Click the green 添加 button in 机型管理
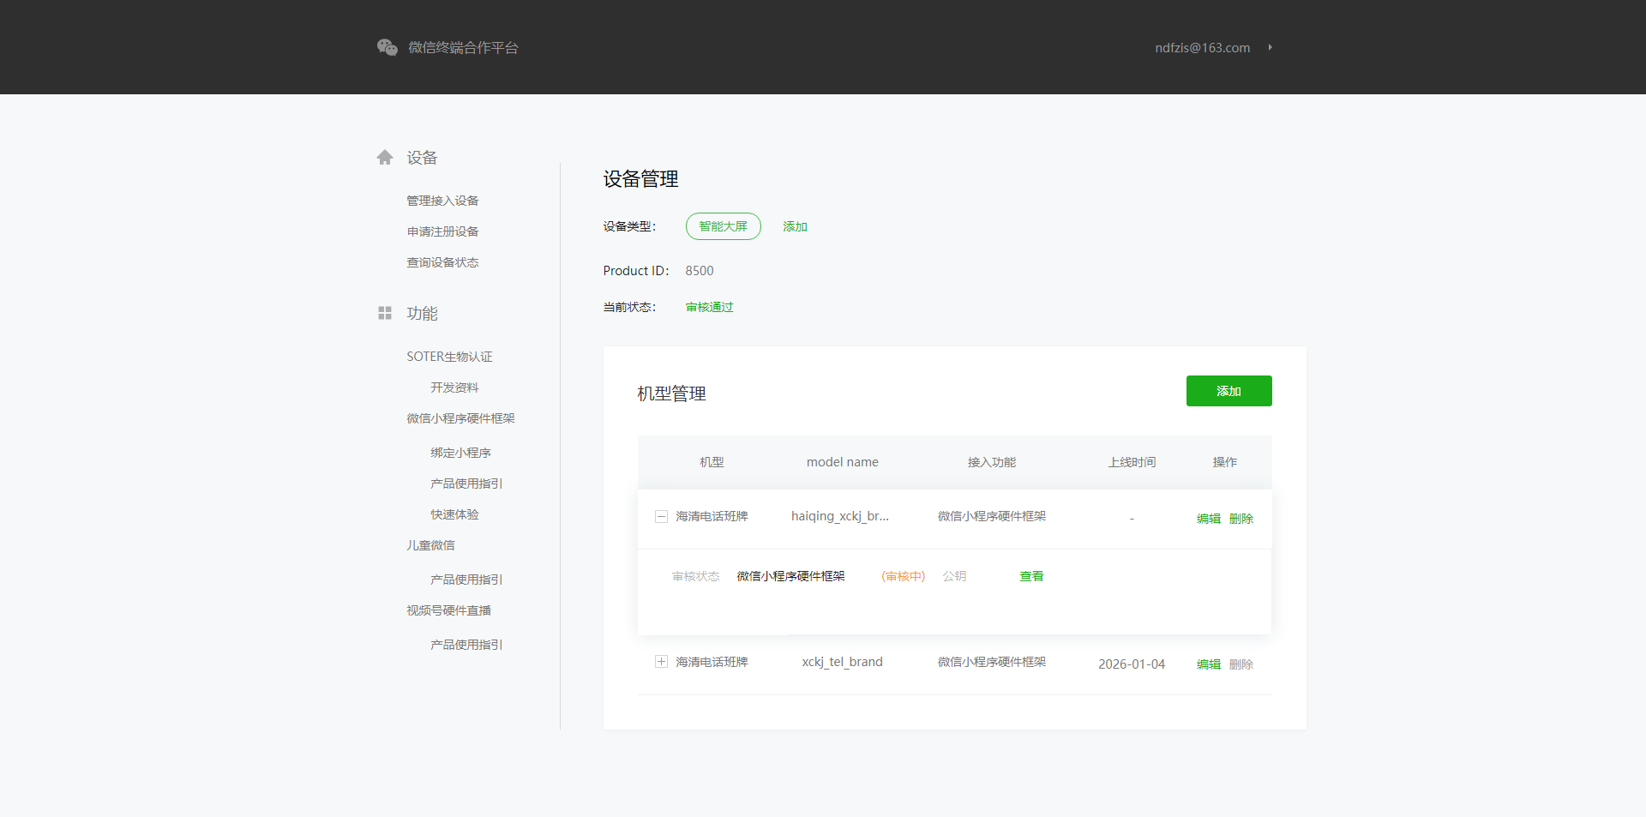Screen dimensions: 1646x817 [1229, 391]
